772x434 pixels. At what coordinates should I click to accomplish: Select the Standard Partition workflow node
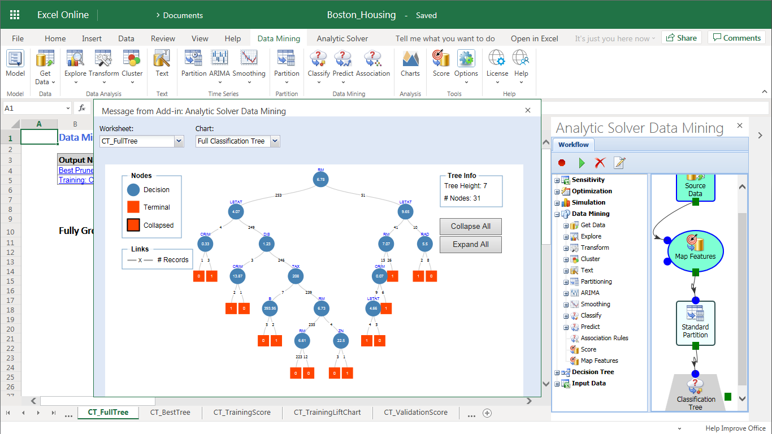[695, 323]
